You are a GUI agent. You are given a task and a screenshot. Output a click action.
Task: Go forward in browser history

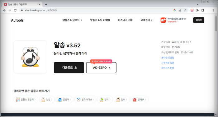point(10,10)
